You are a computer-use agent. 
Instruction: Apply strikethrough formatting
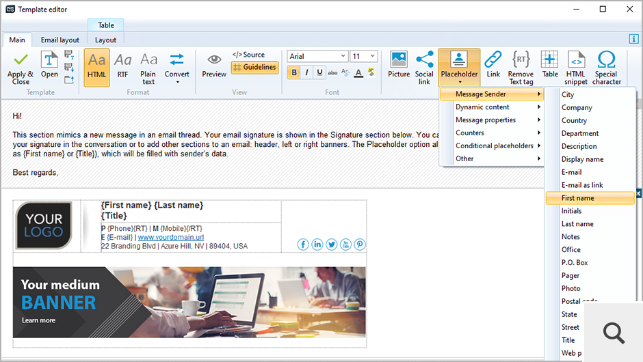point(332,73)
